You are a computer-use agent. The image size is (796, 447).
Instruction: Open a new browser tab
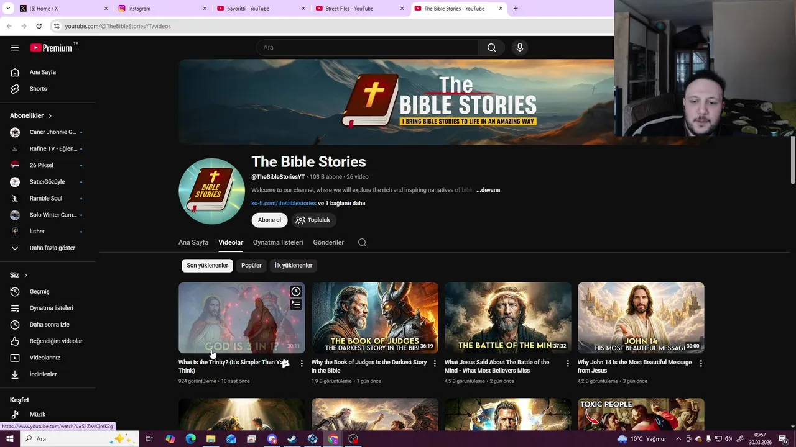[x=516, y=9]
